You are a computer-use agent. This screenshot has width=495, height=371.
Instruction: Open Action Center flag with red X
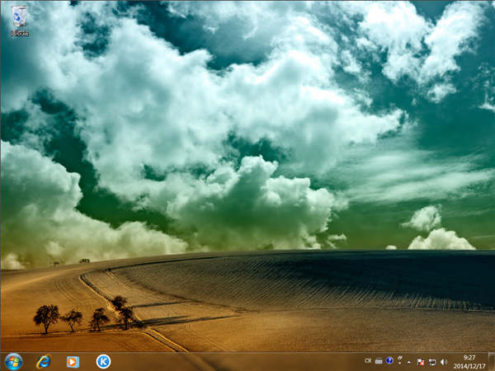click(421, 361)
